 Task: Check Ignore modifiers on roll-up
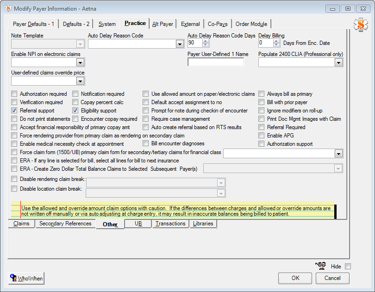[262, 111]
